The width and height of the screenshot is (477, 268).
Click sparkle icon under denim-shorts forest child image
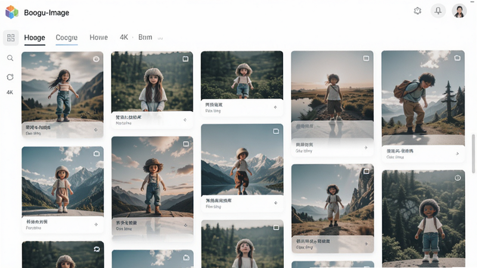point(275,107)
